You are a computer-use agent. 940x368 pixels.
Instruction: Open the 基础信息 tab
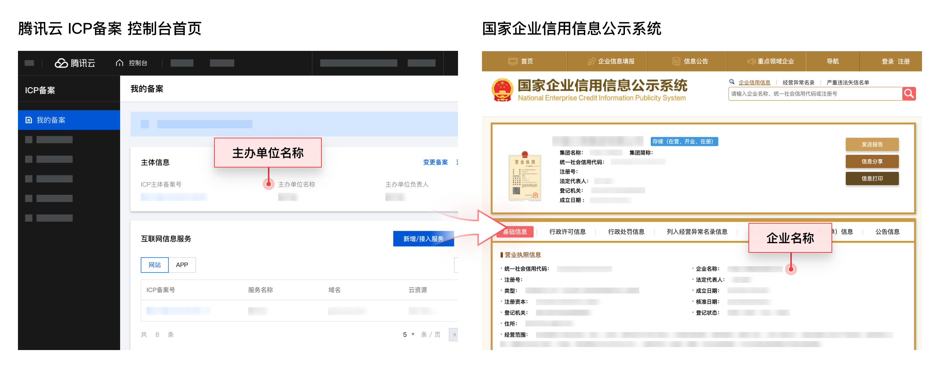pos(515,232)
